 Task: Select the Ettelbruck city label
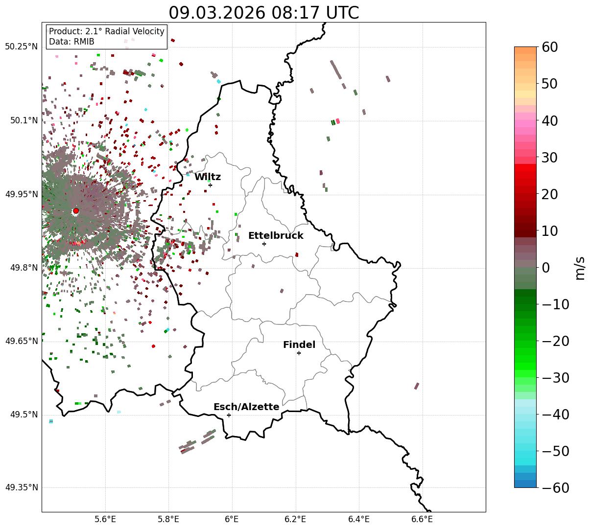(276, 235)
